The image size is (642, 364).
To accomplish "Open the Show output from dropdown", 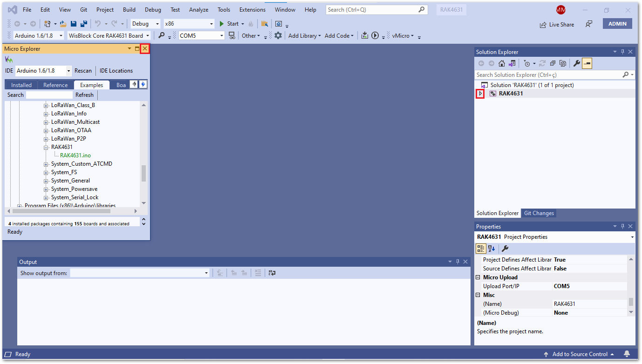I will (140, 273).
